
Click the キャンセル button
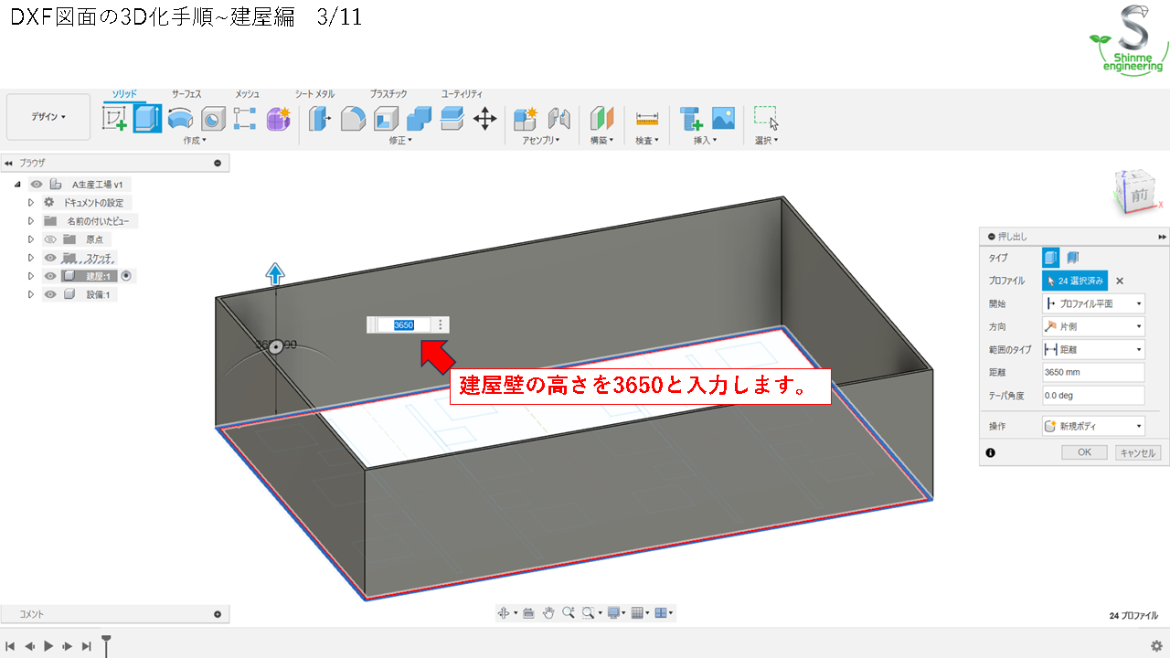[1137, 451]
